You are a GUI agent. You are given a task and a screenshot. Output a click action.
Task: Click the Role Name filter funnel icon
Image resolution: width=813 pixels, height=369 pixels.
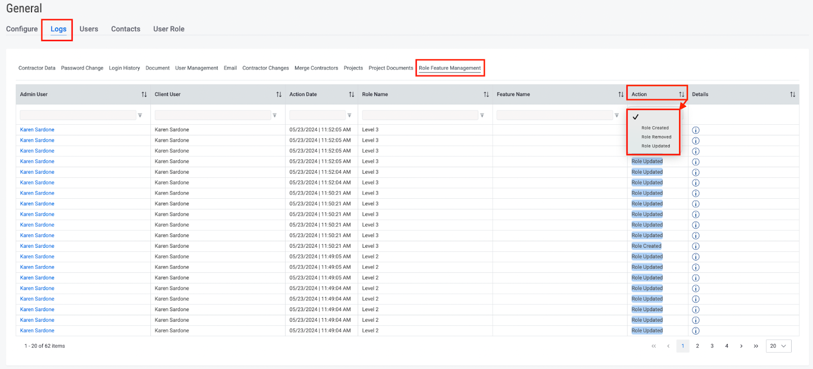pos(482,116)
